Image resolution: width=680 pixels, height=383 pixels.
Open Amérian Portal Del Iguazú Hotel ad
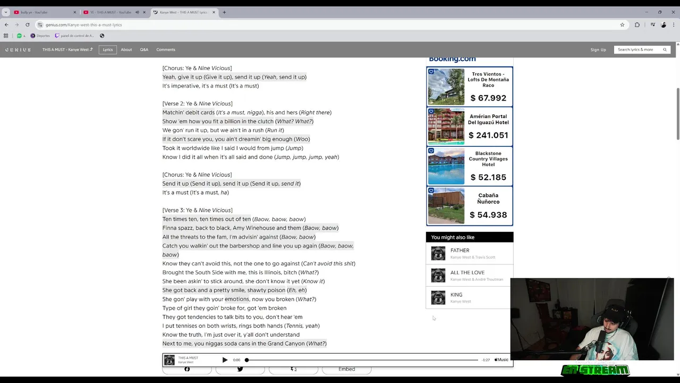pyautogui.click(x=470, y=126)
